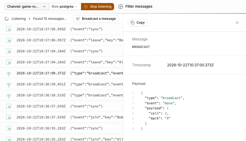The height and width of the screenshot is (141, 246).
Task: Open message timestamped 2026-10-22T10:36:58.510Z
Action: click(x=62, y=95)
